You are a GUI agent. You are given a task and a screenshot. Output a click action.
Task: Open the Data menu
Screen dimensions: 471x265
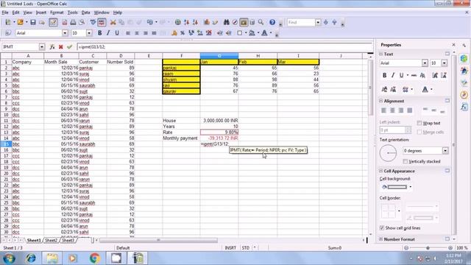point(85,13)
